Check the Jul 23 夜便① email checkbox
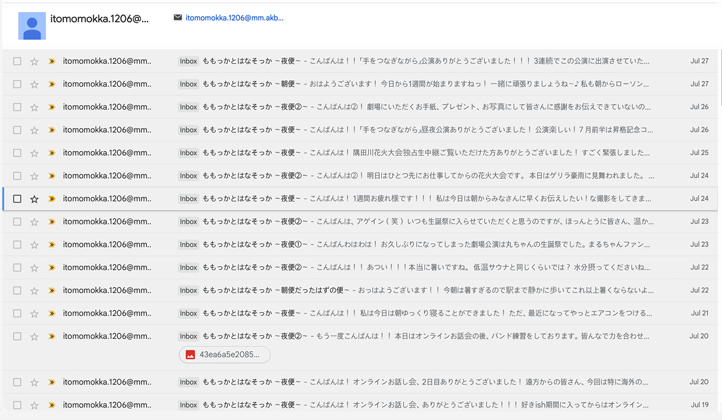 point(17,244)
